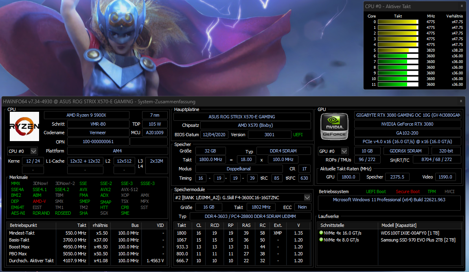Click the ECC Nein value
469x272 pixels.
(302, 207)
